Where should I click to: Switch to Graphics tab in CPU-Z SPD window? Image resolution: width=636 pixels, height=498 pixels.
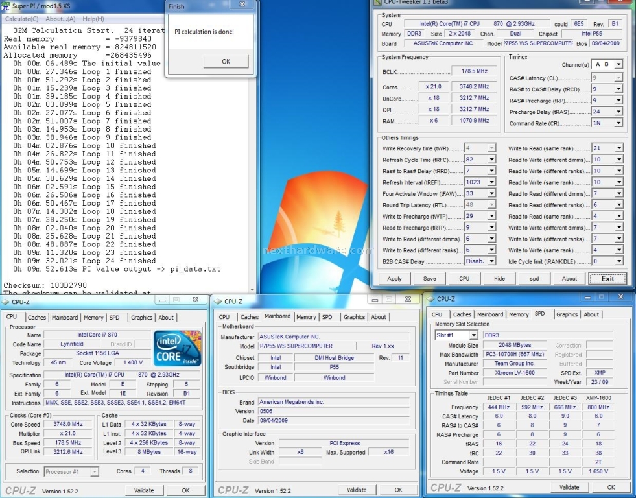(x=567, y=314)
